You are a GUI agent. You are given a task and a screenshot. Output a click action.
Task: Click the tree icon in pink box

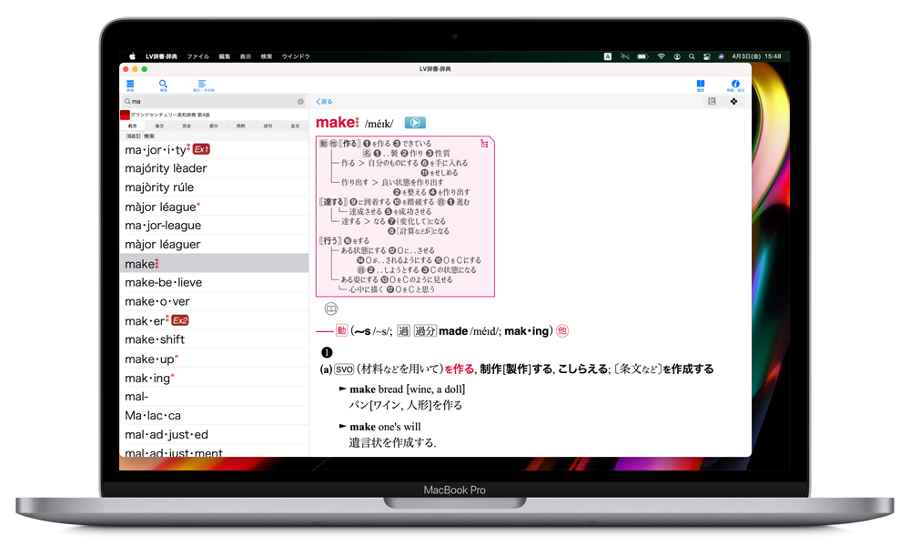pyautogui.click(x=484, y=144)
